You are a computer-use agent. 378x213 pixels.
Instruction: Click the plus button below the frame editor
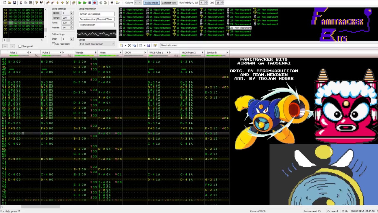(5, 46)
